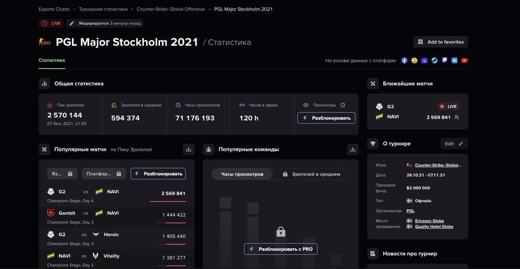Screen dimensions: 520x269
Task: Click the trophy icon for О турнире
Action: [x=373, y=144]
